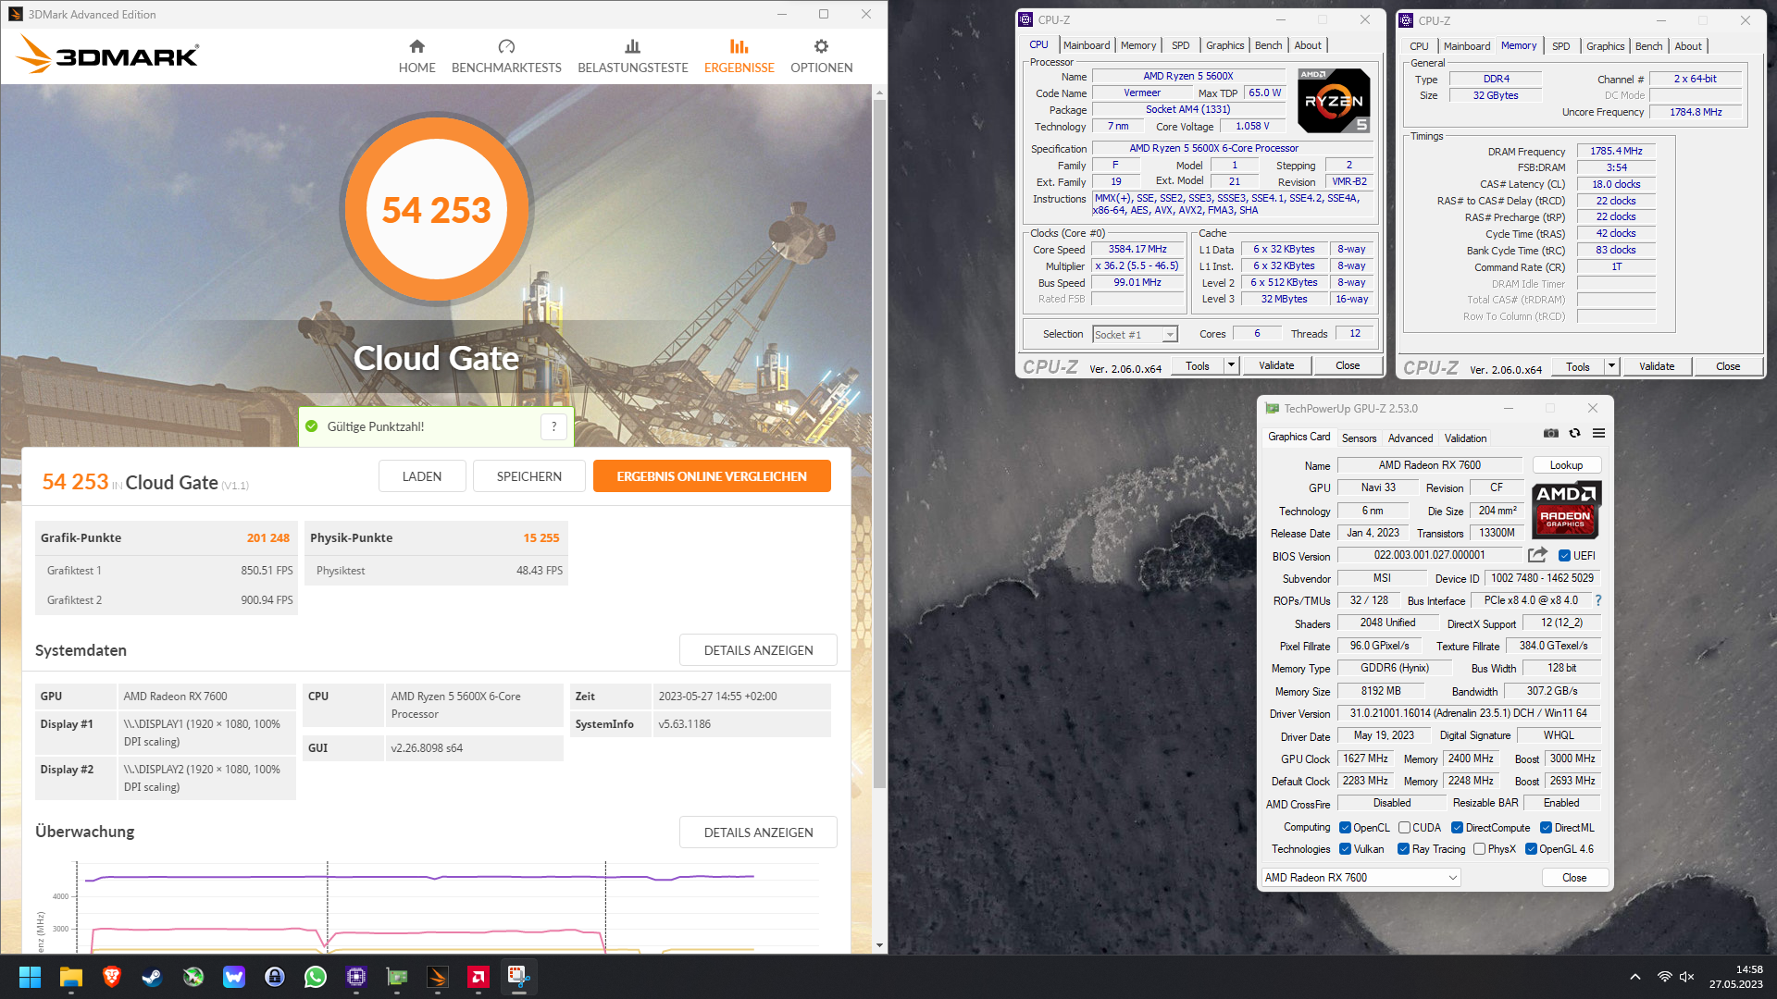Open the padlock password manager in taskbar

(275, 977)
